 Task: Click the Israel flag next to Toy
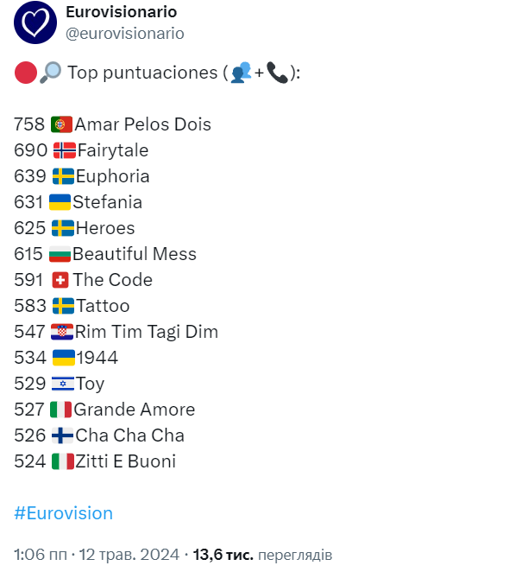click(x=62, y=384)
